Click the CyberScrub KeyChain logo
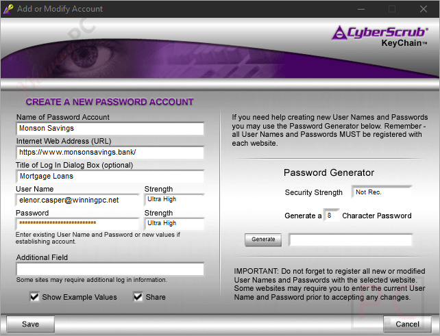Image resolution: width=440 pixels, height=336 pixels. pyautogui.click(x=380, y=34)
